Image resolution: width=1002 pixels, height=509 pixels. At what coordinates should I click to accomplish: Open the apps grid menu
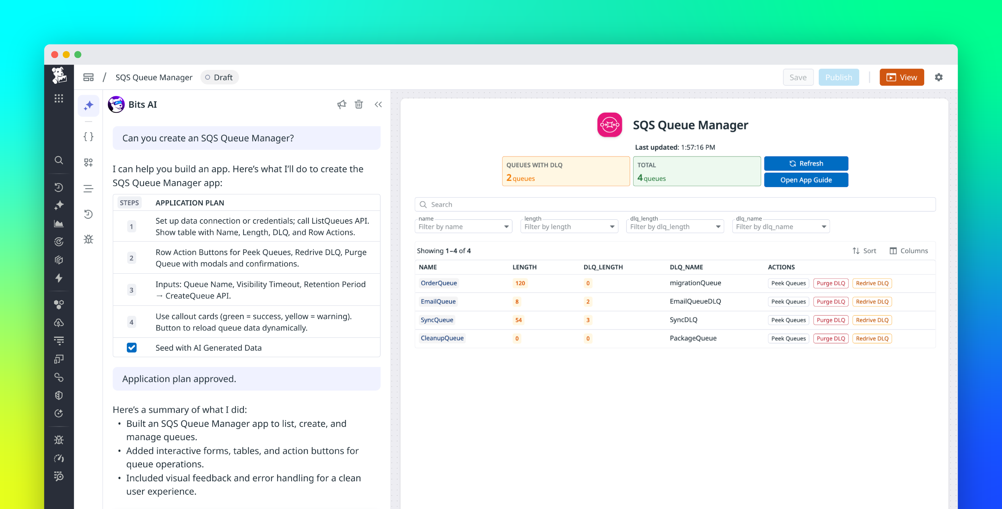59,98
